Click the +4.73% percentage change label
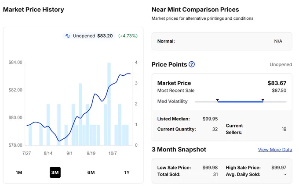299x190 pixels. point(128,36)
